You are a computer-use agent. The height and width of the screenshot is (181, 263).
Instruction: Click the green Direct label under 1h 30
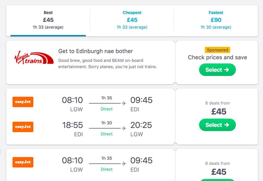tap(106, 134)
